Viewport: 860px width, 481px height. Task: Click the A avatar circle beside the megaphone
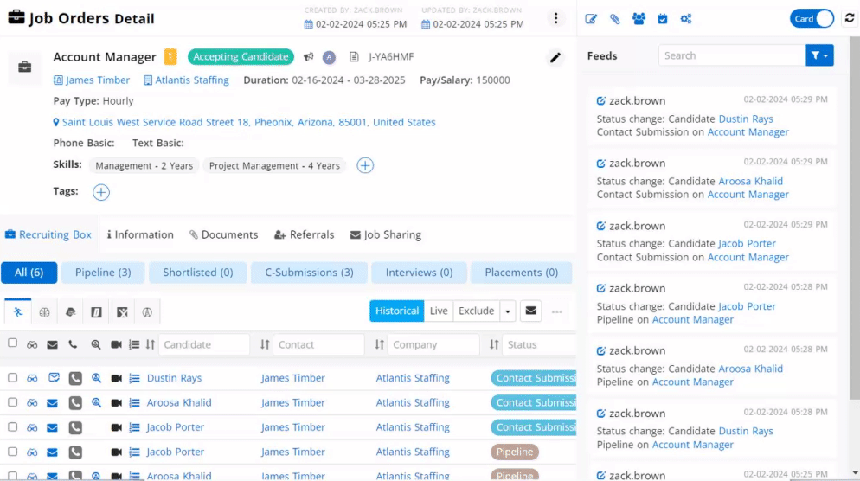329,57
